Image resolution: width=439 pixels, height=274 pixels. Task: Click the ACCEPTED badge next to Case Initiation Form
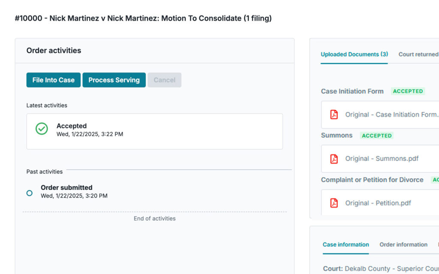click(x=408, y=91)
